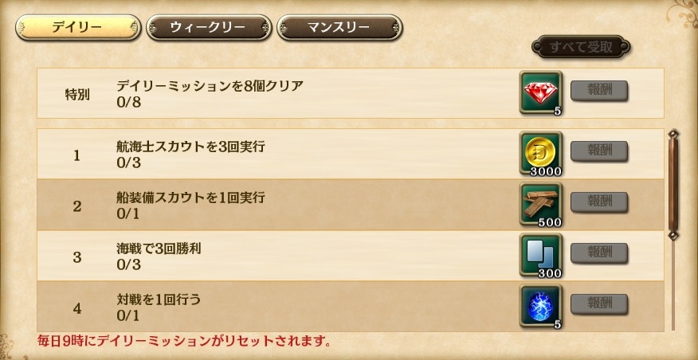Image resolution: width=698 pixels, height=360 pixels.
Task: Switch to the デイリー tab
Action: point(77,28)
